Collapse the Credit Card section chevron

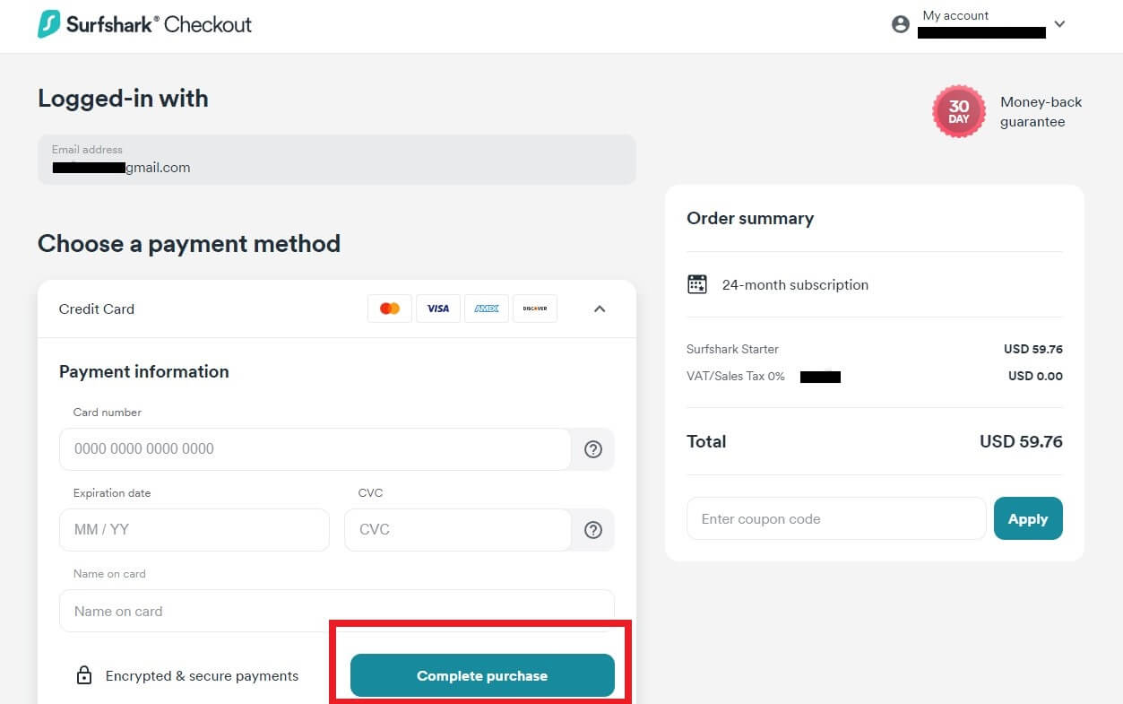[x=600, y=309]
